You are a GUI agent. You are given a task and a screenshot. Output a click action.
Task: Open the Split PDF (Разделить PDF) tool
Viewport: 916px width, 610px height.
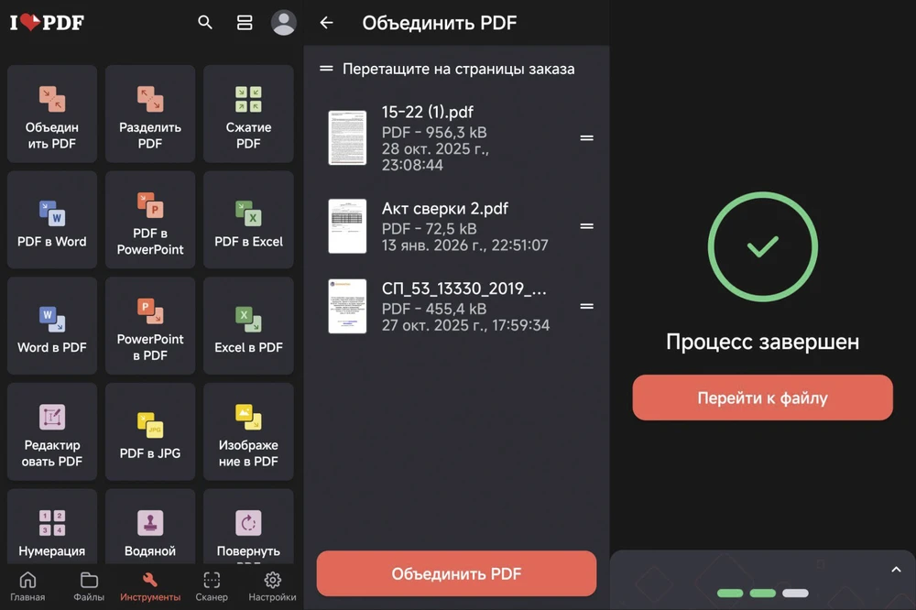(150, 114)
